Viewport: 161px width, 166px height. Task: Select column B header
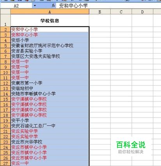[x=100, y=12]
